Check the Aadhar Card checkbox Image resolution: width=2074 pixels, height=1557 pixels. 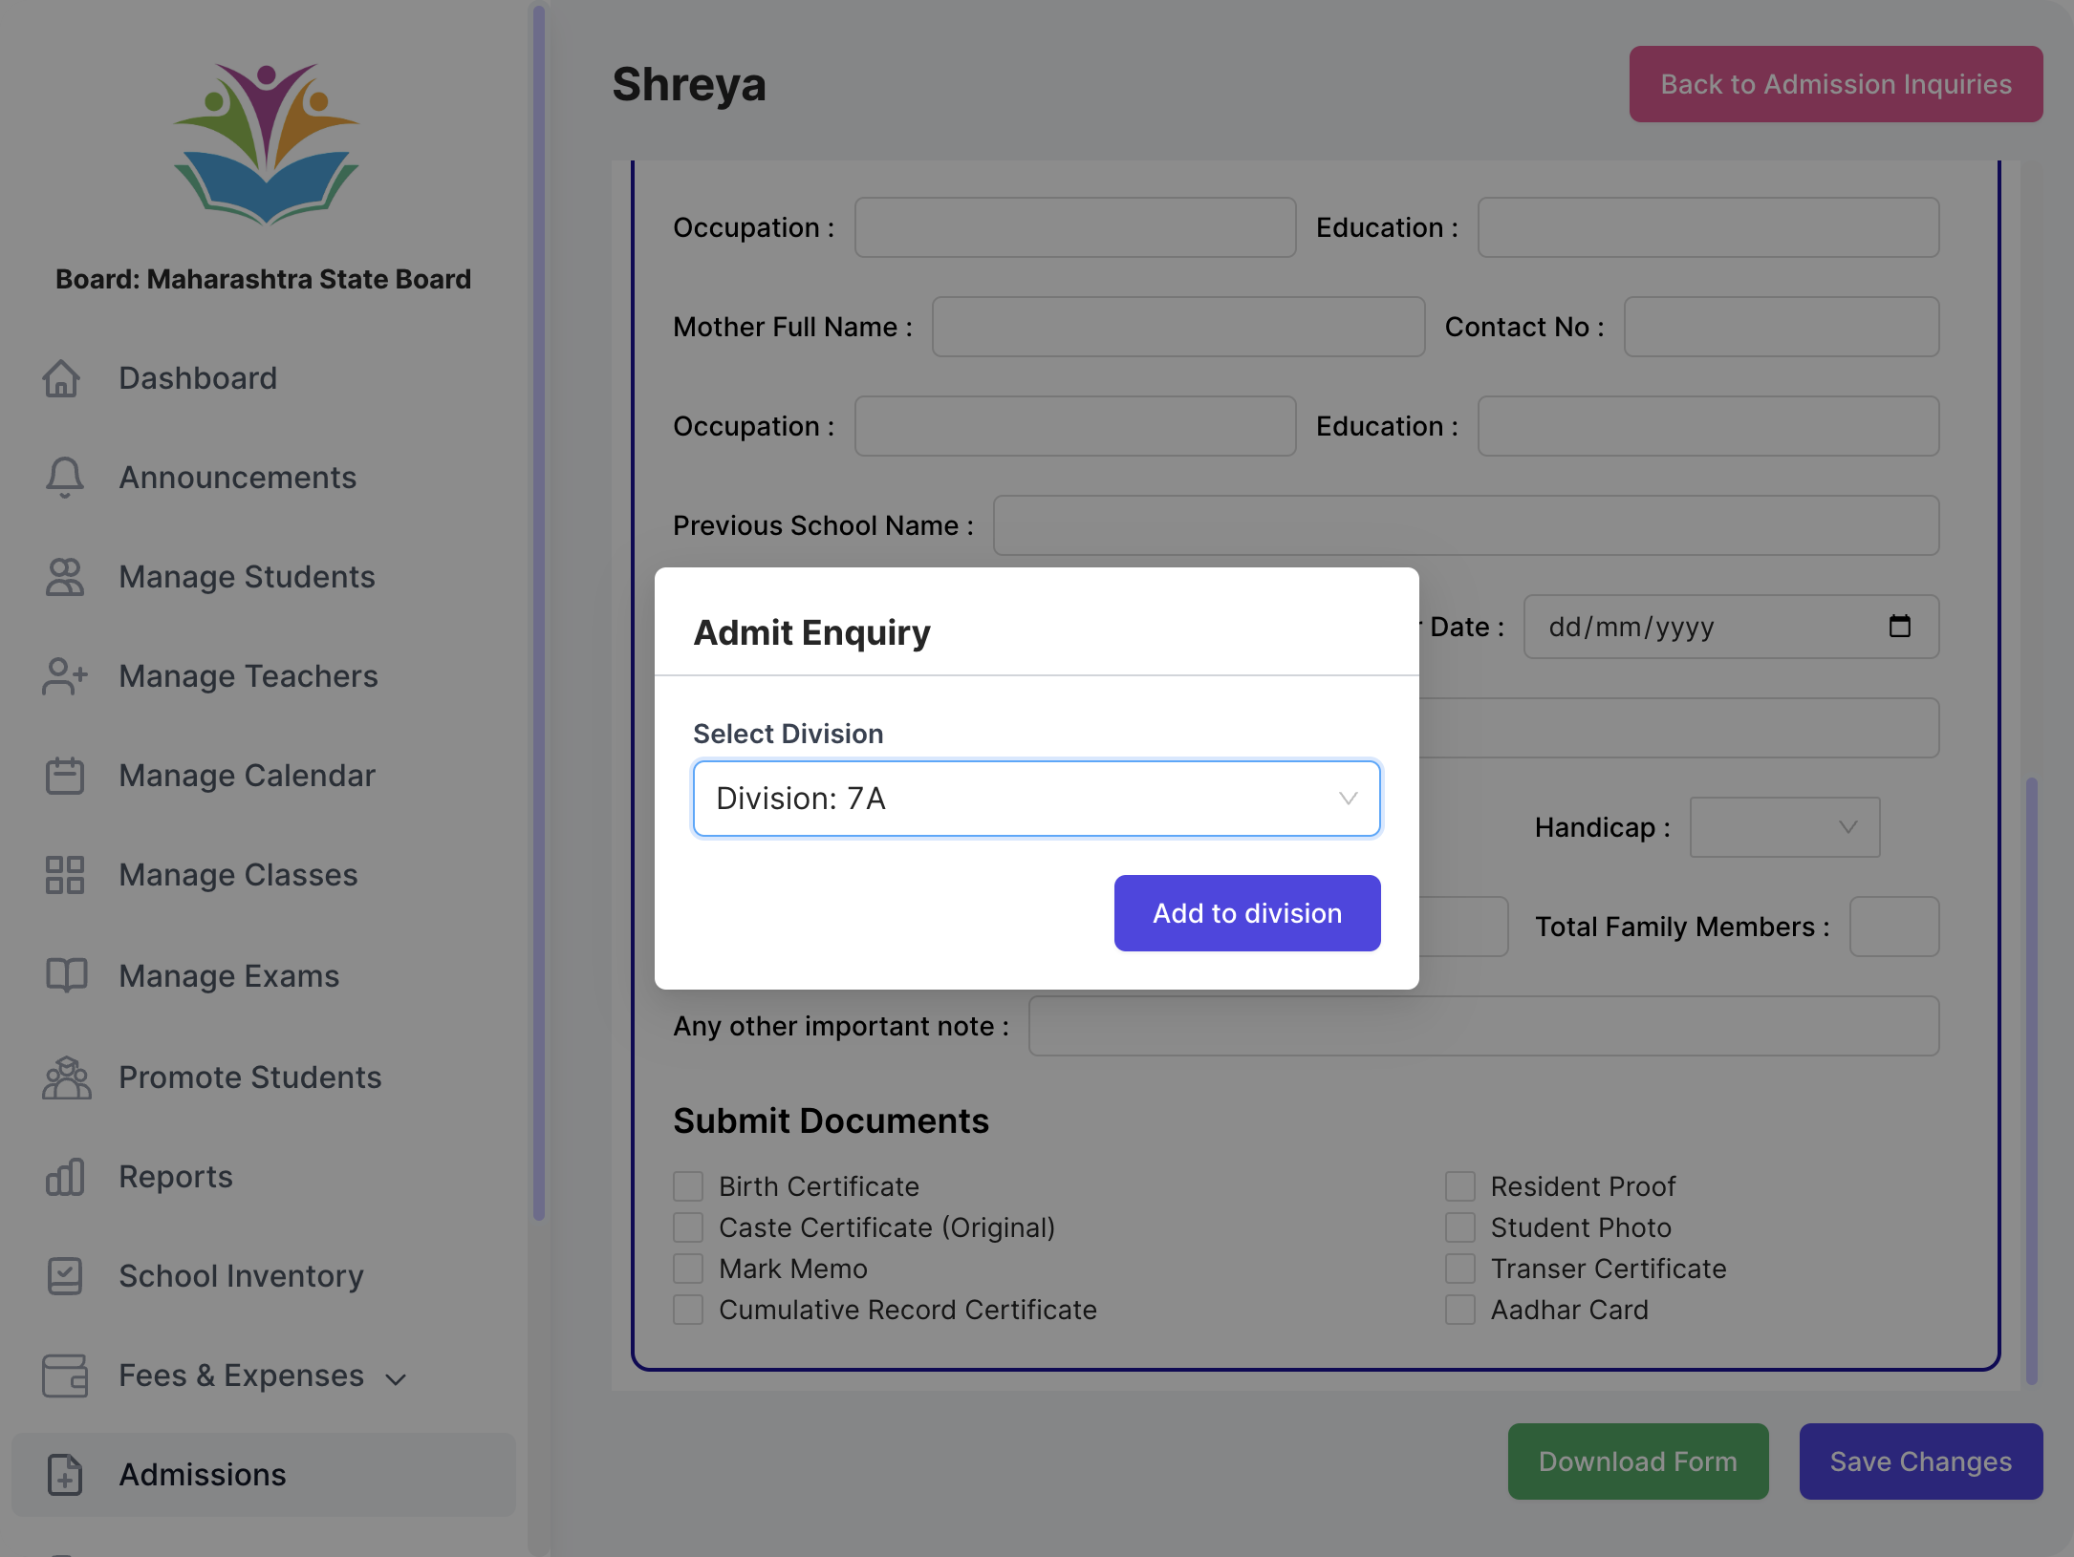1459,1310
